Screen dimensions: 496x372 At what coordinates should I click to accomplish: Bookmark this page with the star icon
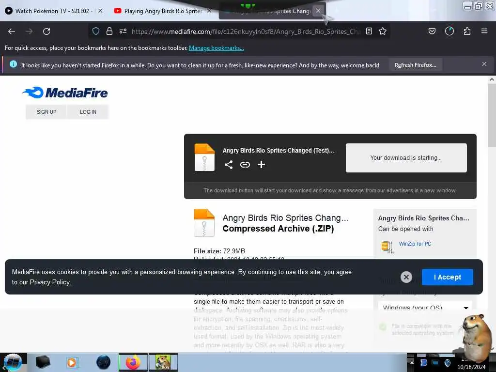point(383,31)
